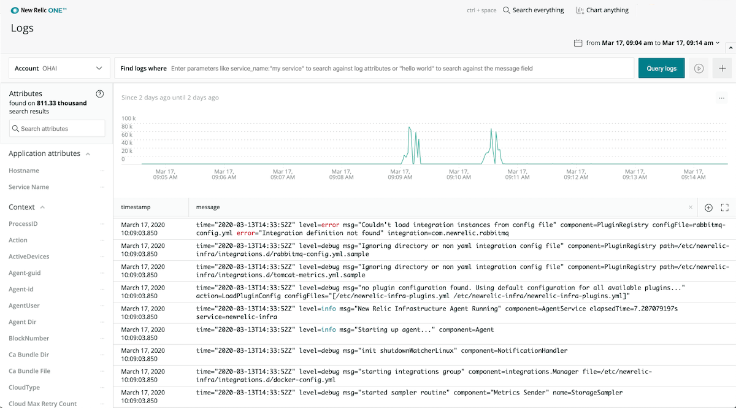Click the plus button beside Query logs
736x408 pixels.
coord(723,68)
